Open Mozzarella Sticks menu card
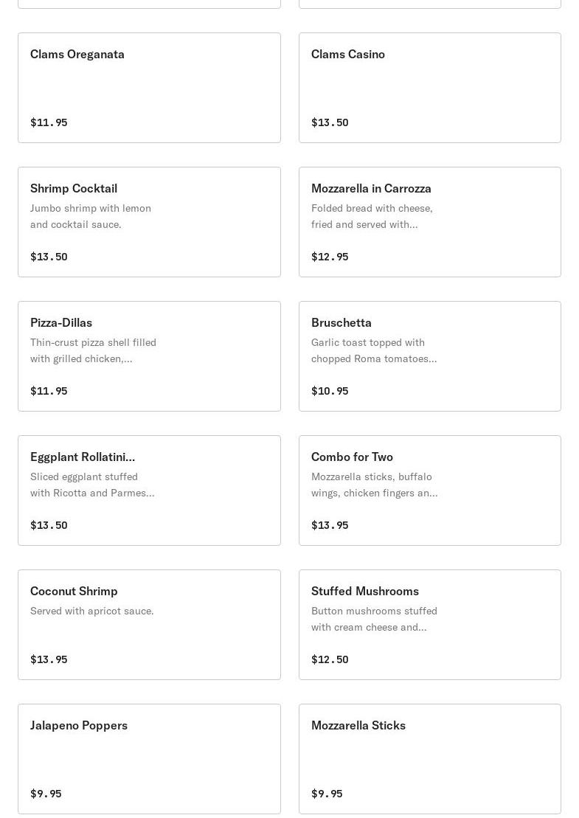 point(430,759)
